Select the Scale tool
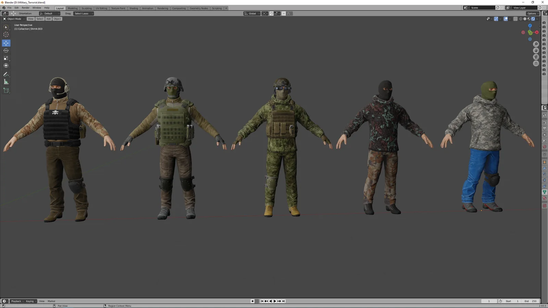Screen dimensions: 548x308 pos(6,58)
